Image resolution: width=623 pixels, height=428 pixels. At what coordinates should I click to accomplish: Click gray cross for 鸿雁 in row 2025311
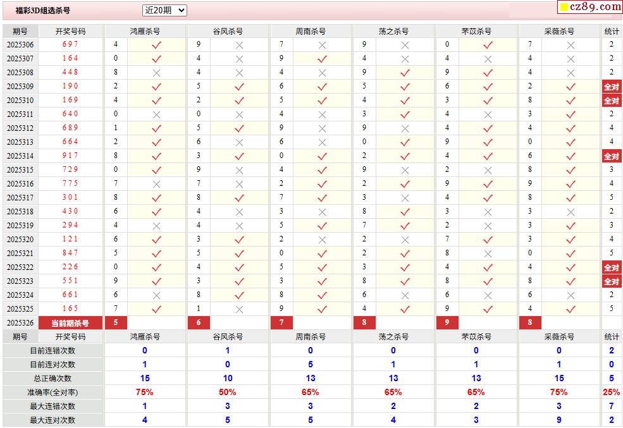pyautogui.click(x=157, y=114)
